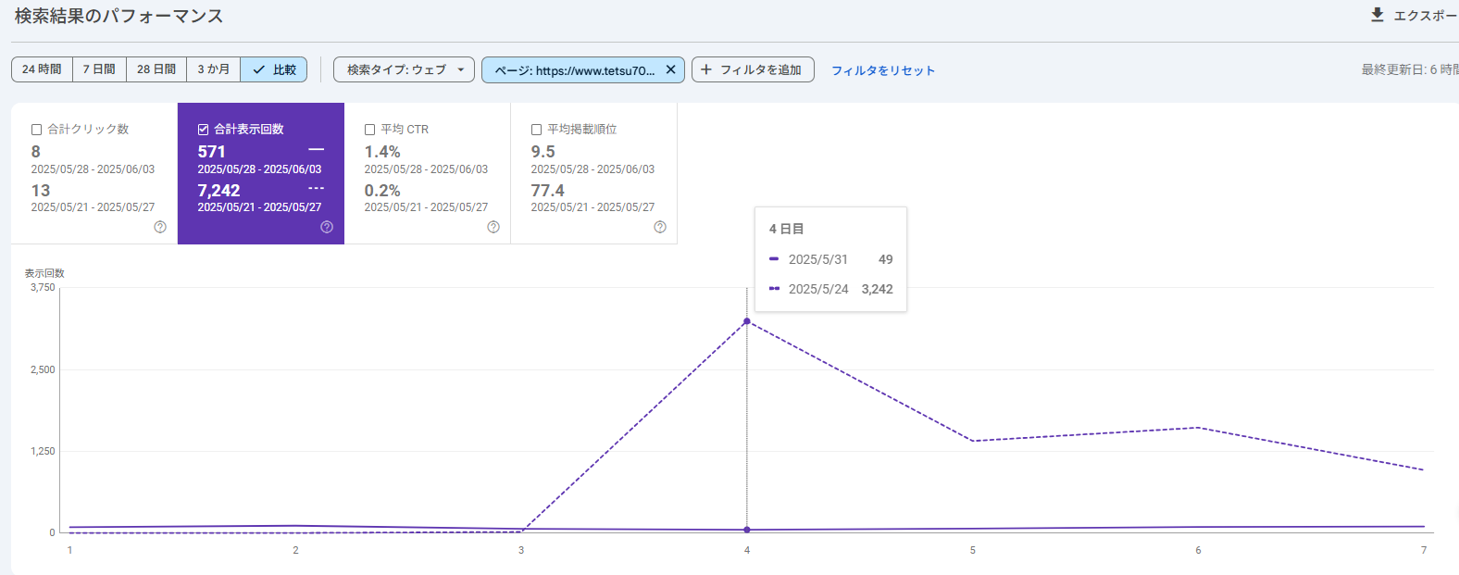This screenshot has width=1459, height=575.
Task: Click the 1.4% CTR value
Action: [x=382, y=152]
